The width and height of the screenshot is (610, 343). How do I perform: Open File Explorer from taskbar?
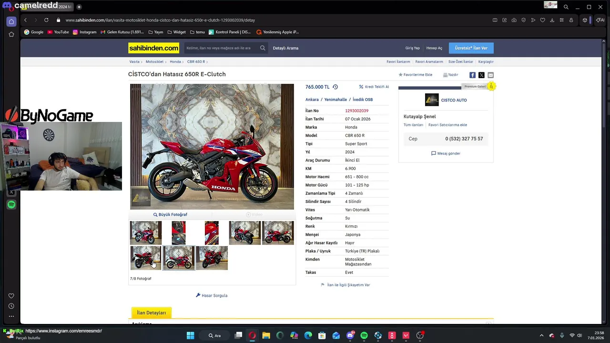266,335
